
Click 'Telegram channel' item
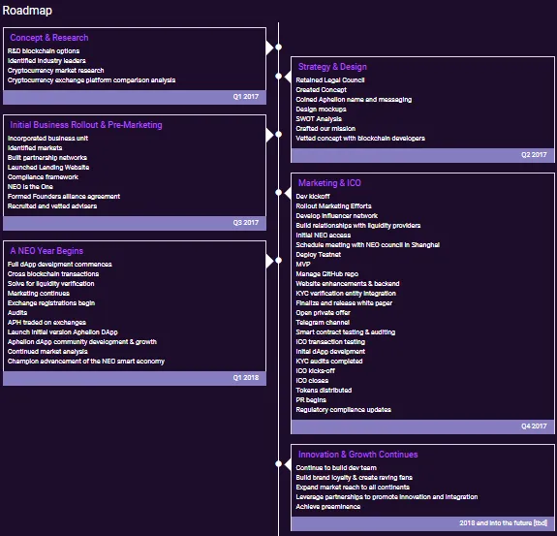point(323,323)
